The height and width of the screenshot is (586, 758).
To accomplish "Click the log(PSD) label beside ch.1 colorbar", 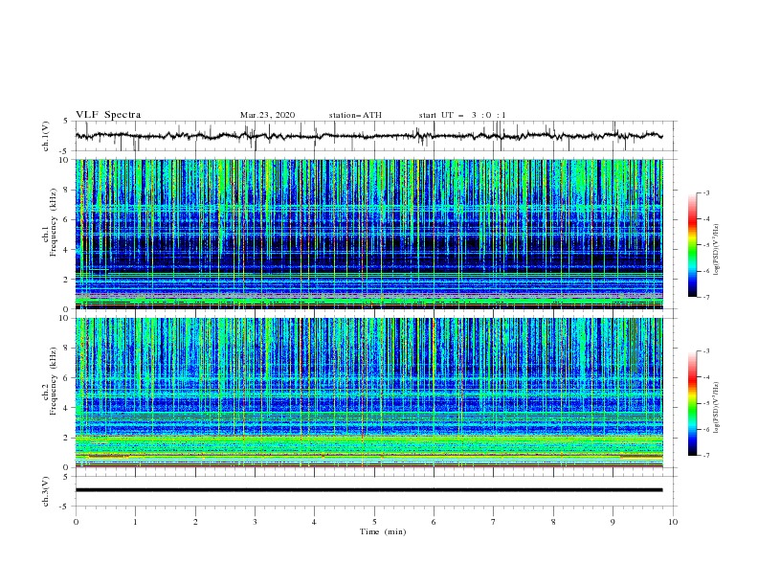I will [x=716, y=250].
